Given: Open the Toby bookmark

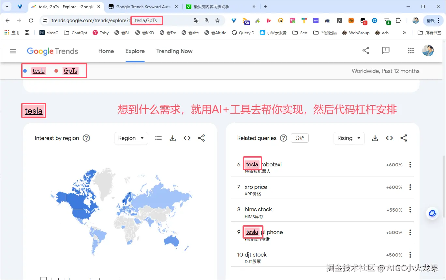Looking at the screenshot, I should [x=101, y=33].
